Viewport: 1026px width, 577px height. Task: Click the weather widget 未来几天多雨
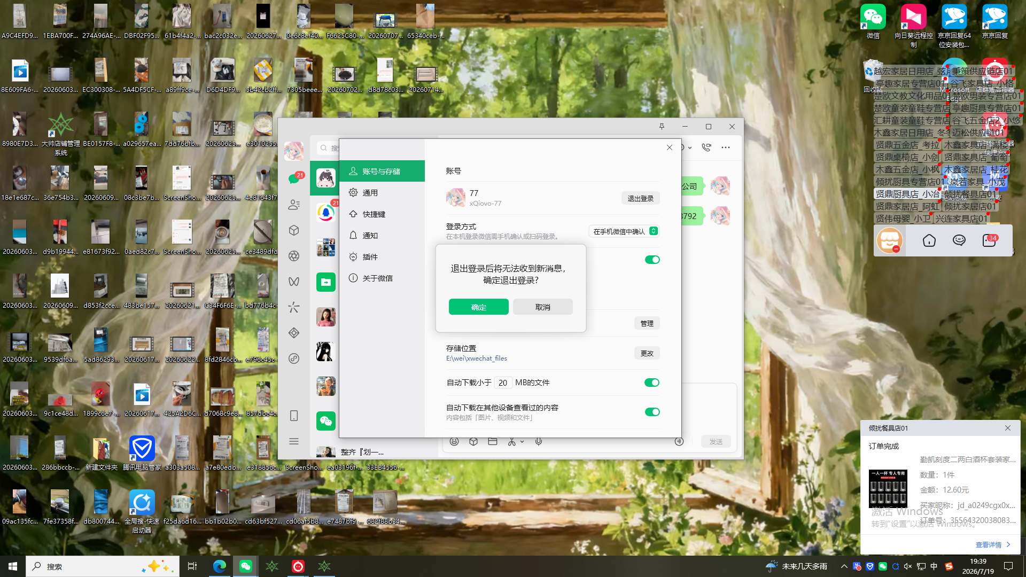tap(796, 566)
